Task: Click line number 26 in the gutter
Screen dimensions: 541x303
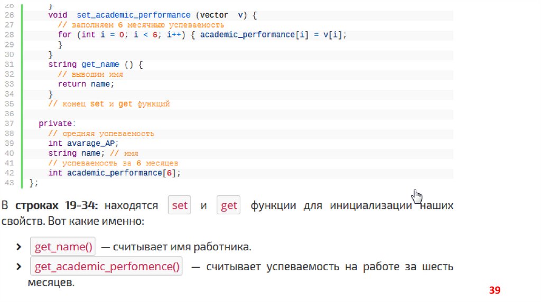Action: coord(9,15)
